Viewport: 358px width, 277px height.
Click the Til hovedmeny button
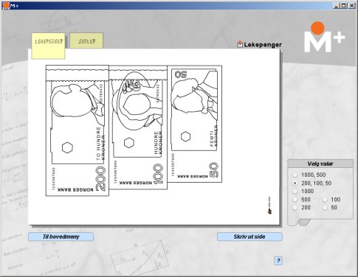click(x=61, y=236)
